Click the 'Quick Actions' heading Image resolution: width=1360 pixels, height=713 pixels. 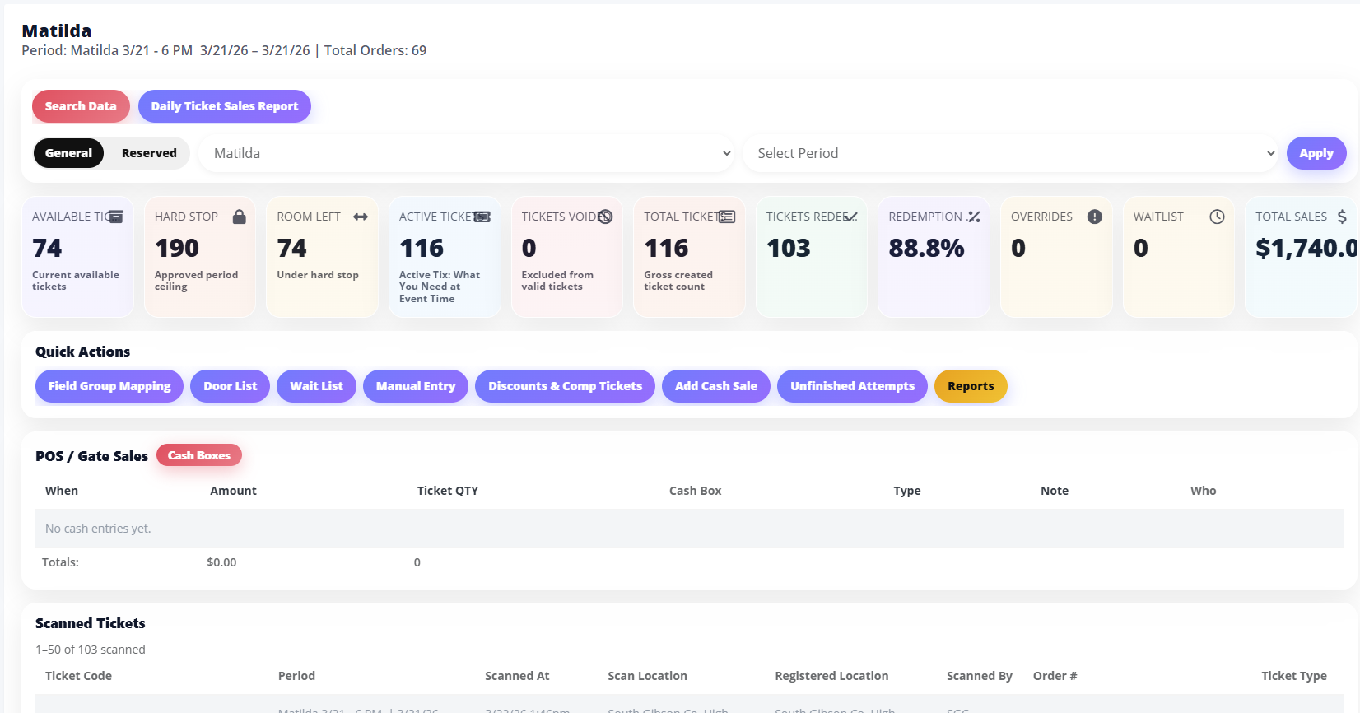coord(82,352)
